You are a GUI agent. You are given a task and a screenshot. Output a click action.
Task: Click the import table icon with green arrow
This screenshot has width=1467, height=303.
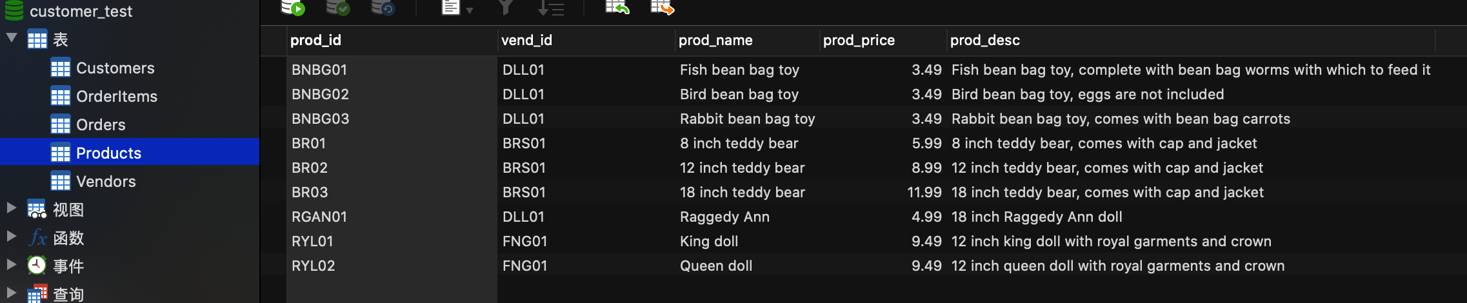[617, 7]
